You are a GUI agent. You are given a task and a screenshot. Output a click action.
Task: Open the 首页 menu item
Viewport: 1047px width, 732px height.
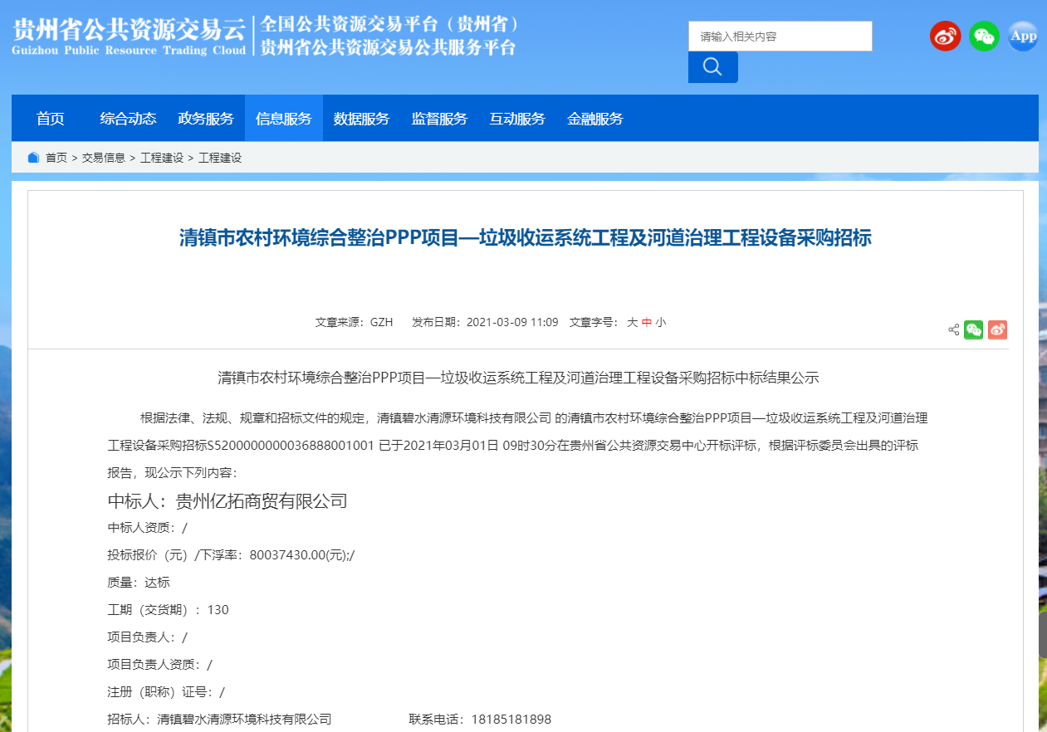pos(52,118)
